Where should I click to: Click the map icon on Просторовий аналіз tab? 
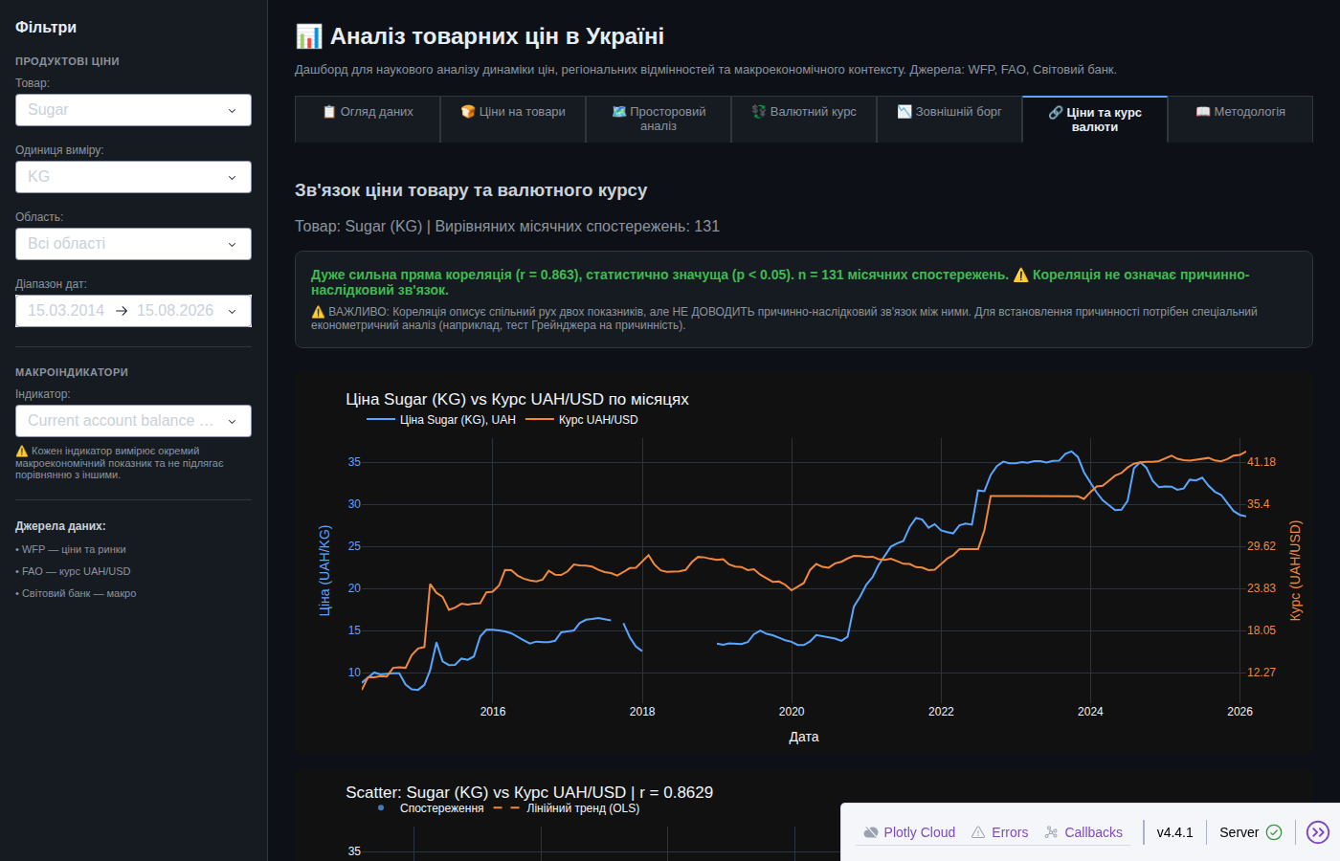pos(619,112)
